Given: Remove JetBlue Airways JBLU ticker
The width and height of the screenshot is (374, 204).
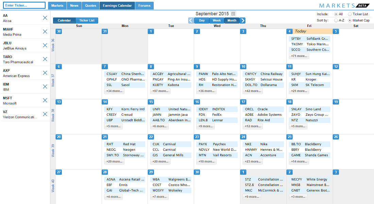Looking at the screenshot, I should (x=45, y=45).
